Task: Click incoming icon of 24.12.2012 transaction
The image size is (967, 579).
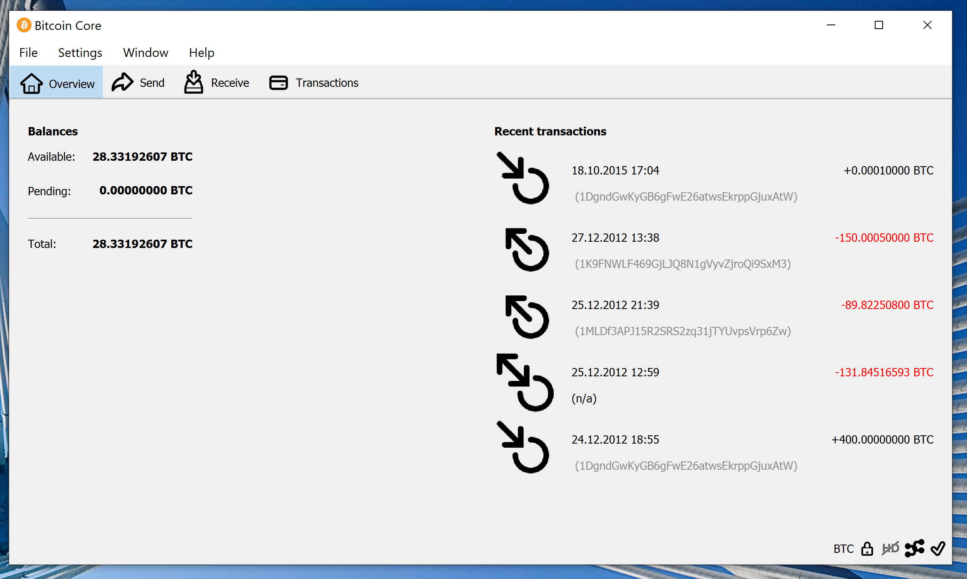Action: 523,447
